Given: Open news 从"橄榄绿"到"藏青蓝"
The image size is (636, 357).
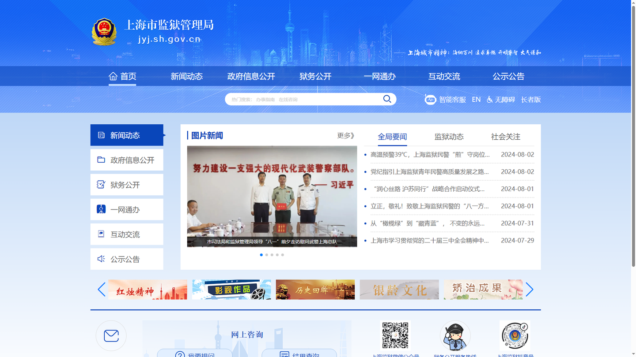Looking at the screenshot, I should tap(428, 223).
